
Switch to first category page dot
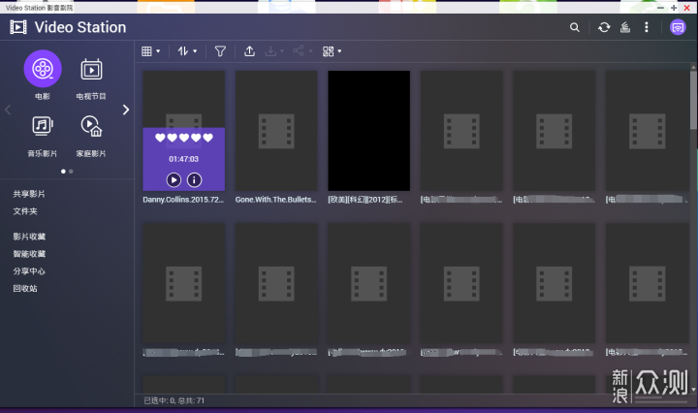[63, 172]
